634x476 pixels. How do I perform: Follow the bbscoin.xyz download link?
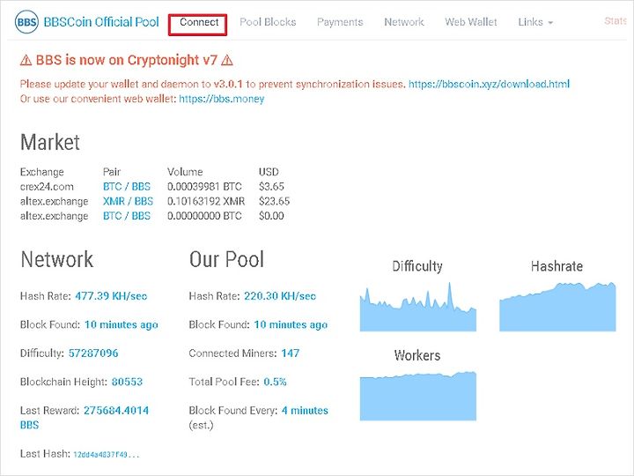tap(489, 85)
